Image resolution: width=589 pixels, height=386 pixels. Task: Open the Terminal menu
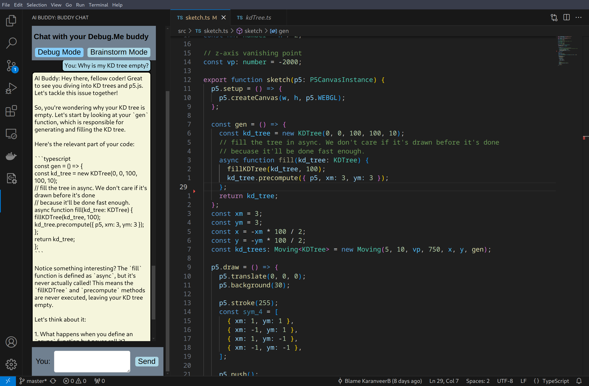click(98, 5)
